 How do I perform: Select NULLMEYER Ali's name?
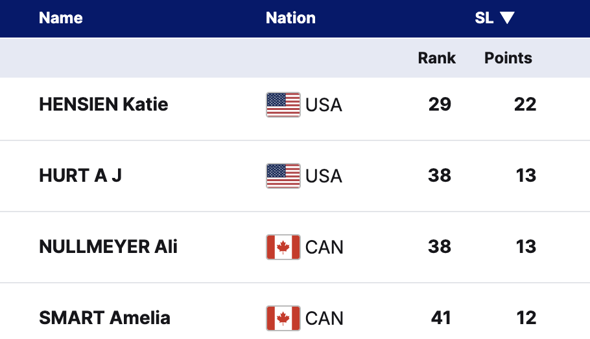tap(108, 247)
